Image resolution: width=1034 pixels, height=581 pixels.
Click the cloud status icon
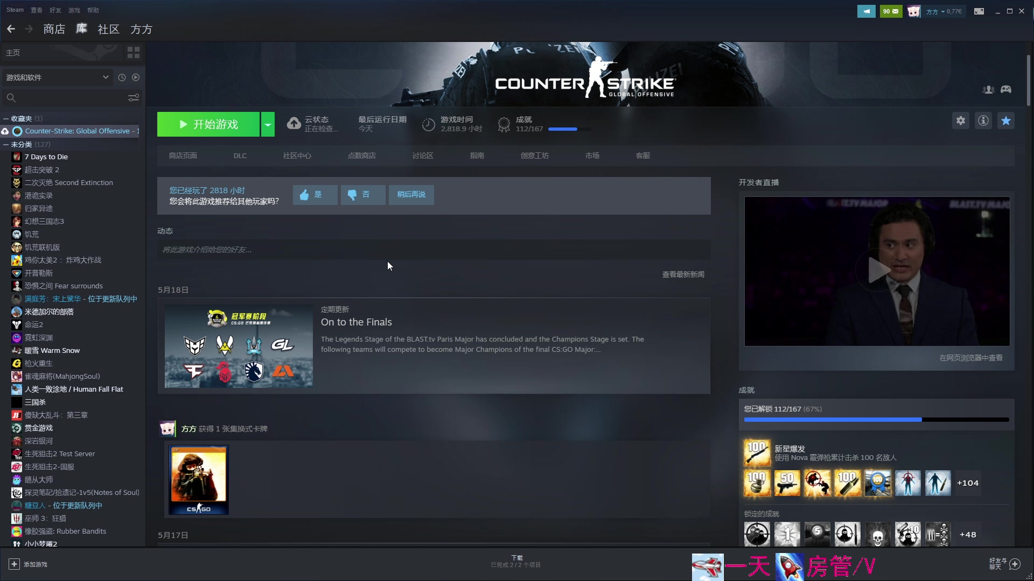tap(294, 124)
